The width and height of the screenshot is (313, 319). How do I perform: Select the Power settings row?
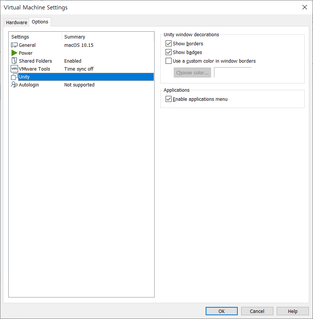coord(82,53)
